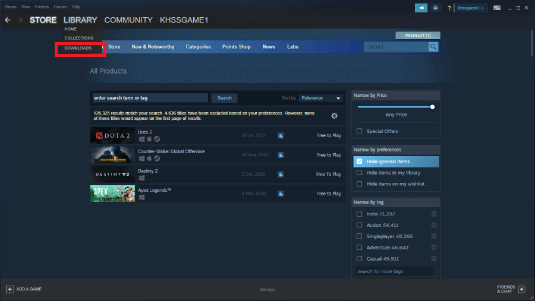The image size is (535, 301).
Task: Exclude the Indie tag icon
Action: (434, 214)
